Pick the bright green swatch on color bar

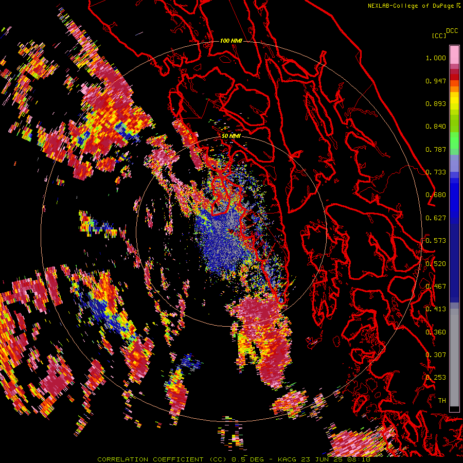454,140
